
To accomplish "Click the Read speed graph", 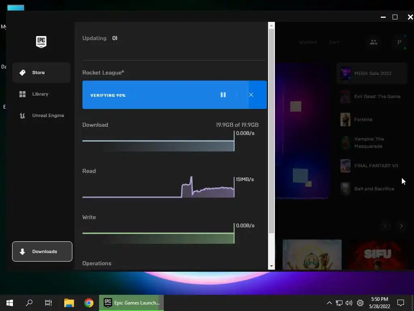I will (158, 187).
